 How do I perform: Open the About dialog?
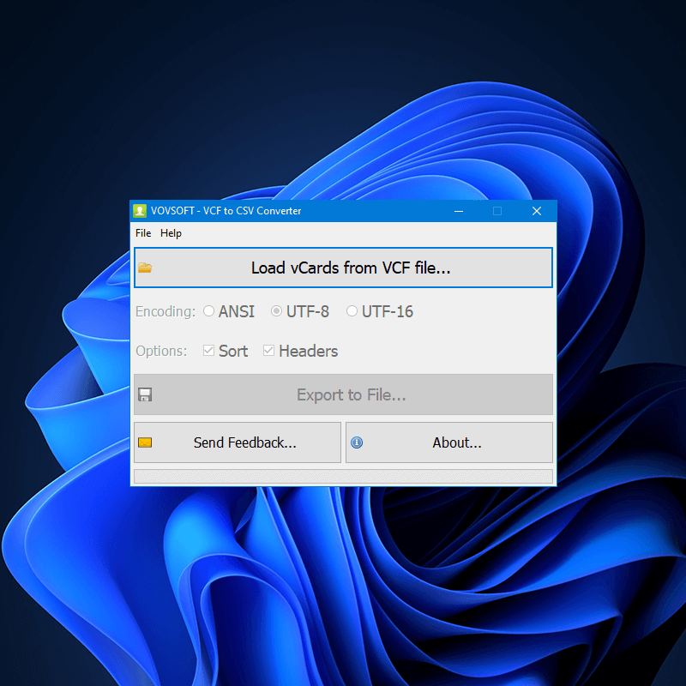tap(449, 442)
